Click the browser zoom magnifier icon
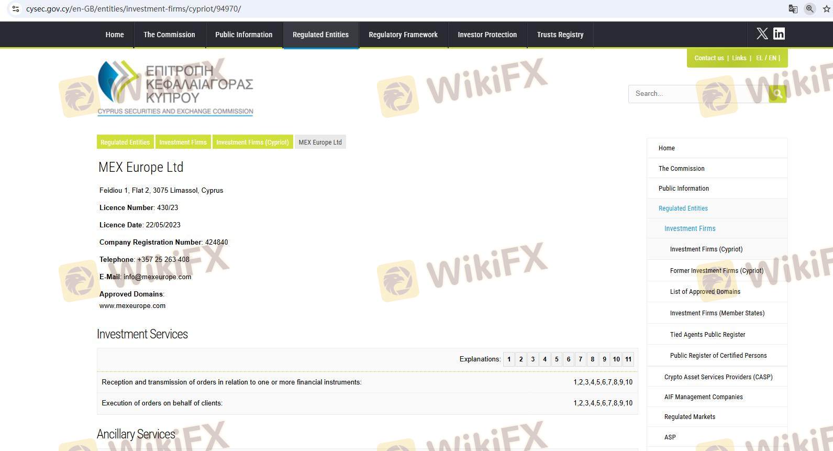 pyautogui.click(x=810, y=9)
